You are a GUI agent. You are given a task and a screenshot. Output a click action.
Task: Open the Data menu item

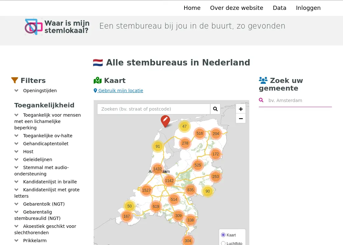click(279, 8)
